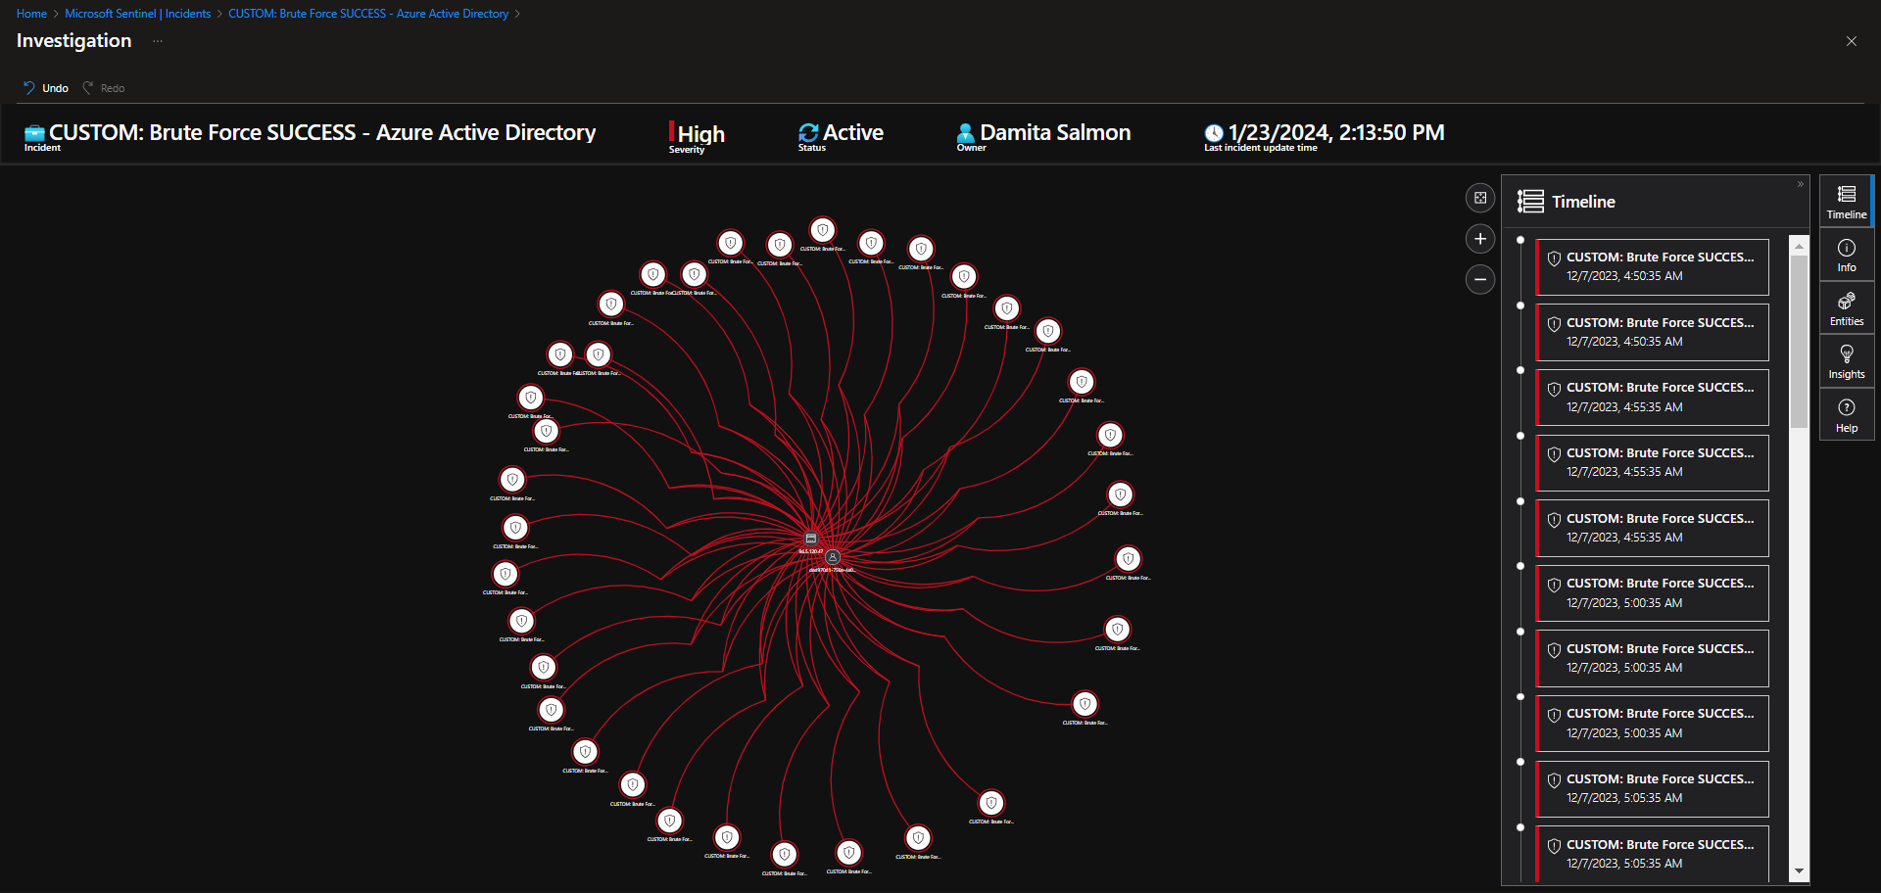Select the topmost alert node in the graph

[x=823, y=230]
